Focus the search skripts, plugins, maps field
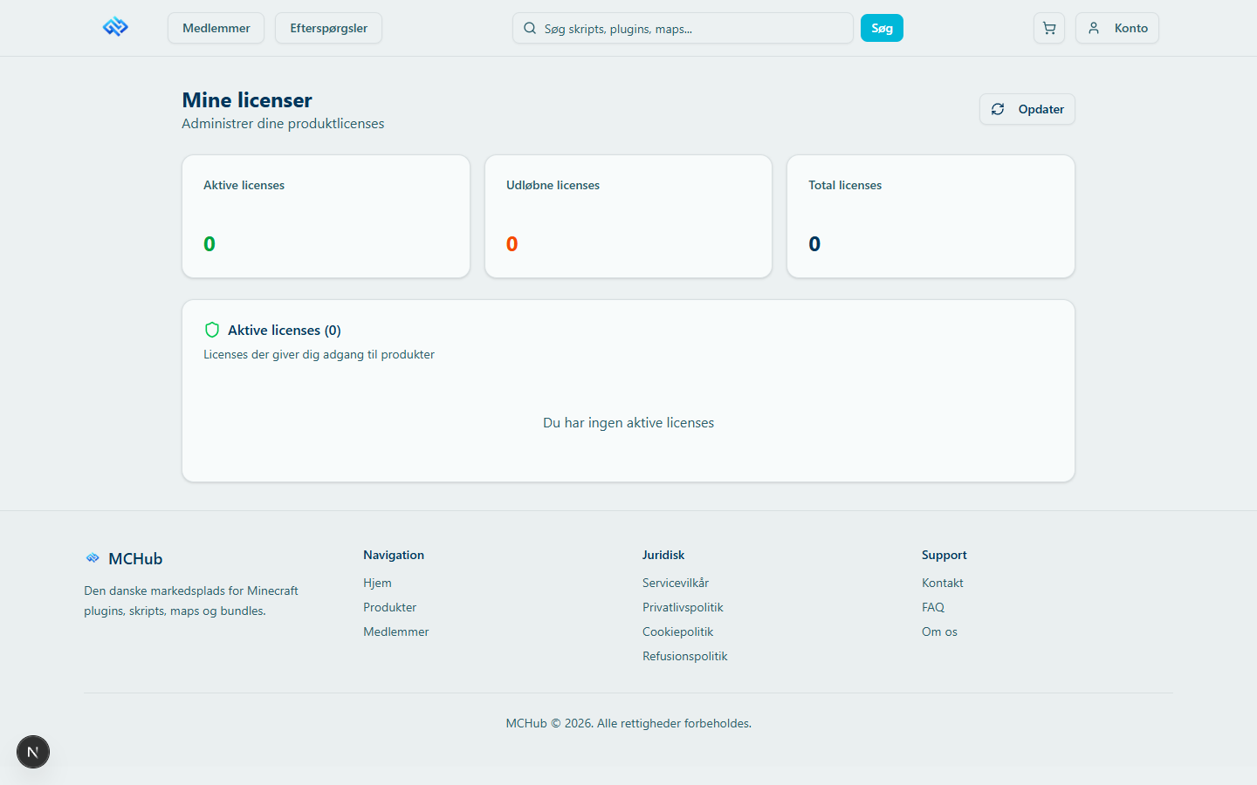The height and width of the screenshot is (785, 1257). coord(683,28)
